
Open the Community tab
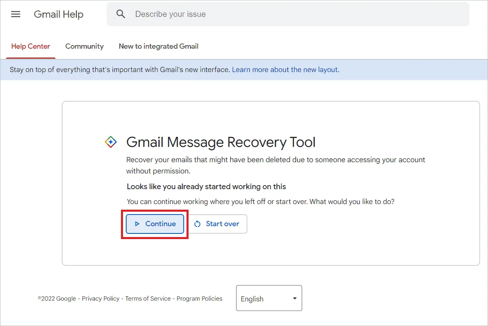point(84,46)
